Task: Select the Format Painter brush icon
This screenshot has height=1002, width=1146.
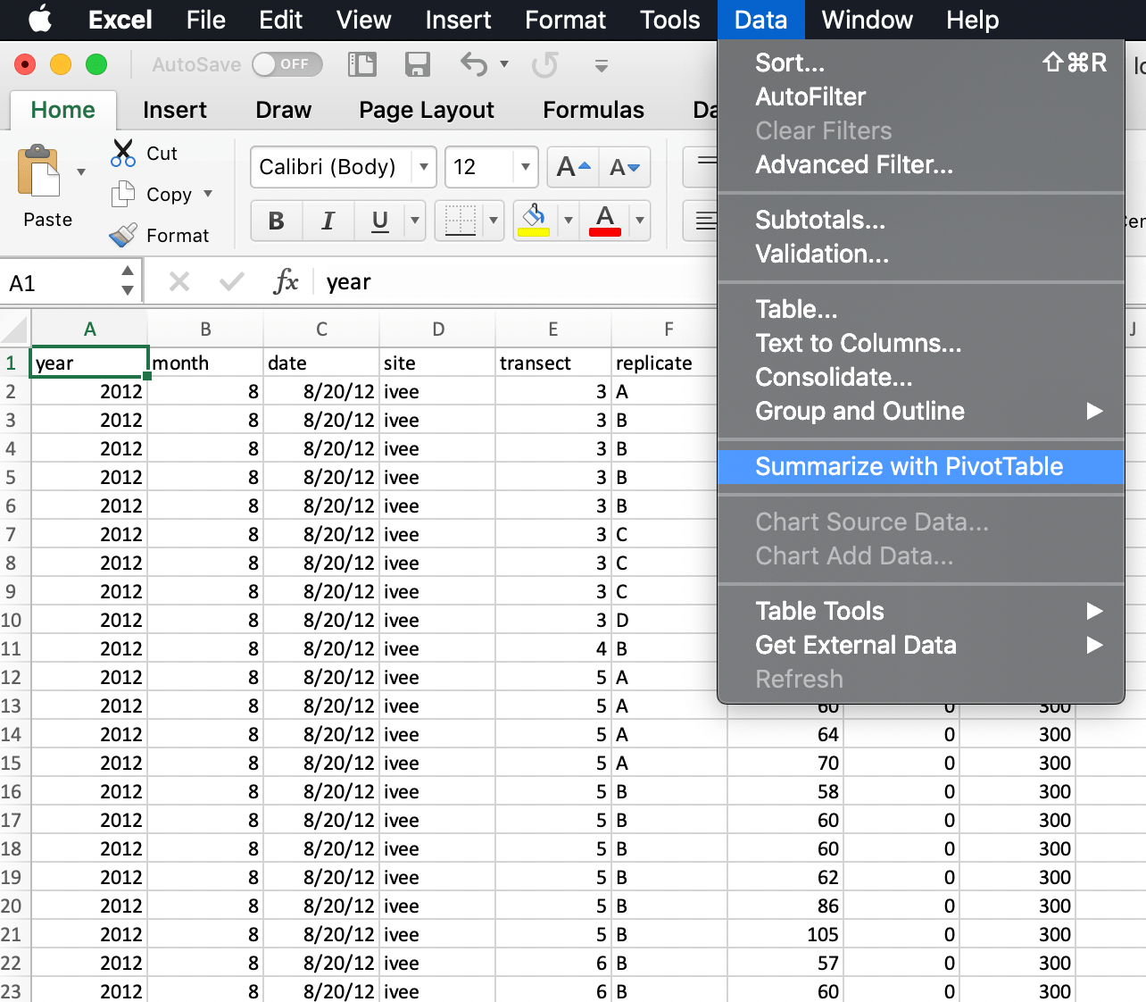Action: [x=121, y=235]
